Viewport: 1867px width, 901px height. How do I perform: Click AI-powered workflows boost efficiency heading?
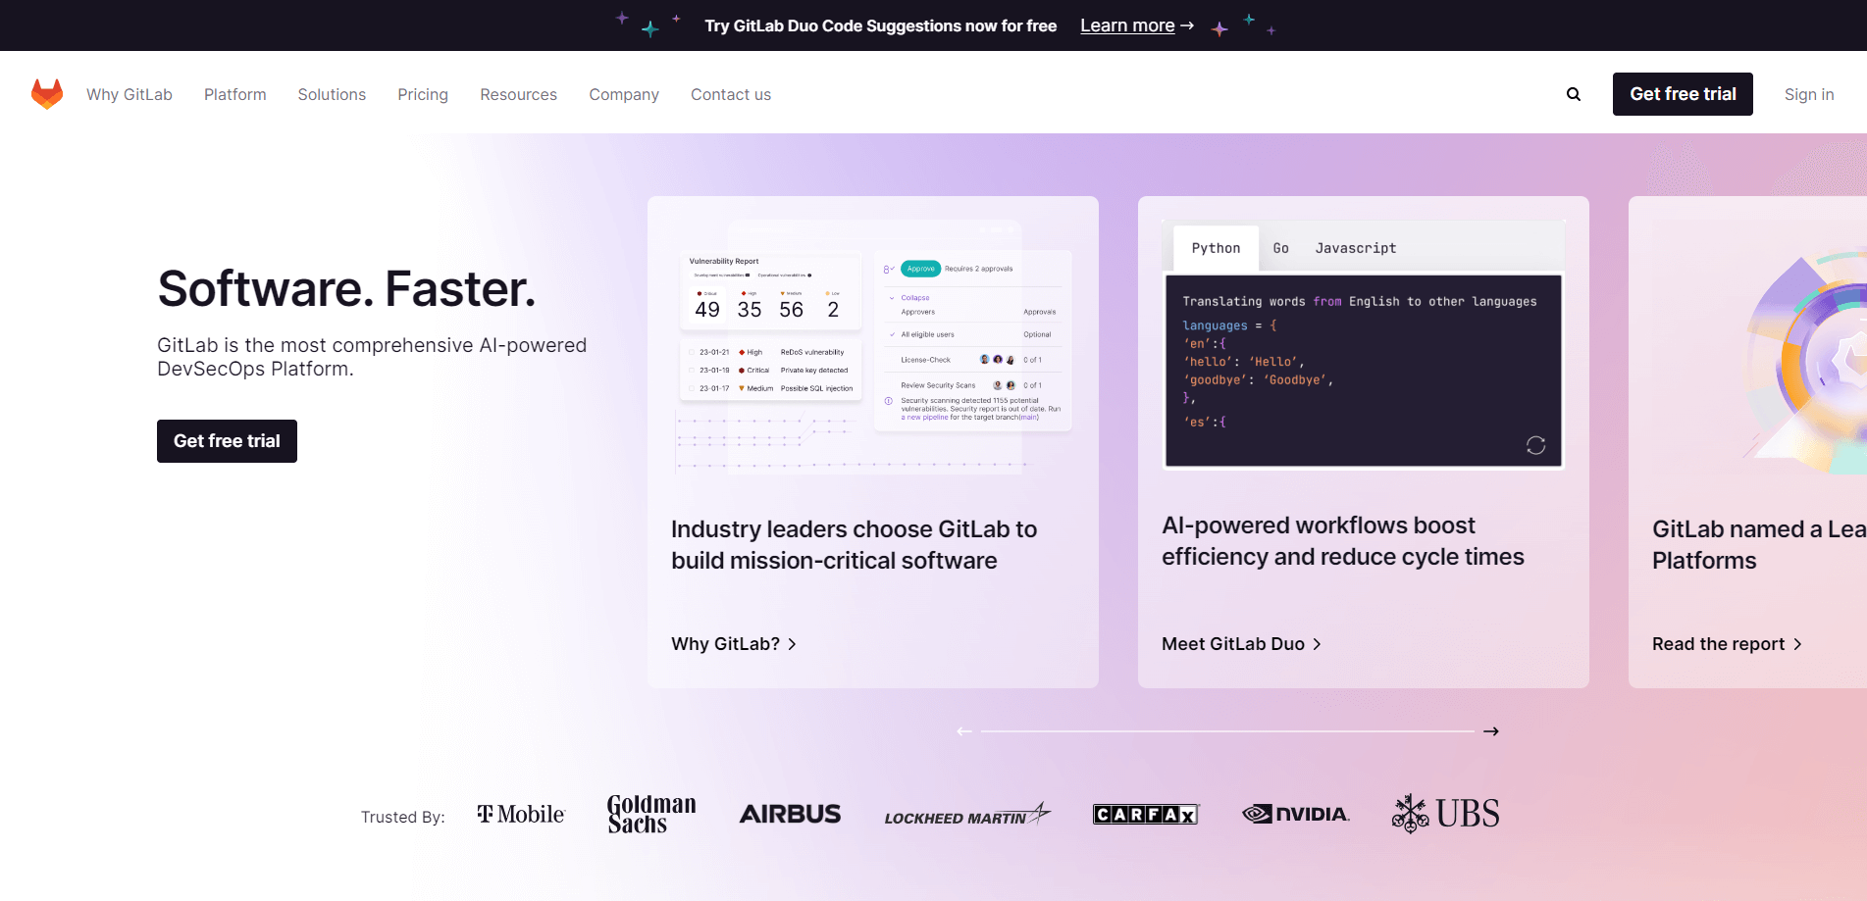pos(1342,541)
